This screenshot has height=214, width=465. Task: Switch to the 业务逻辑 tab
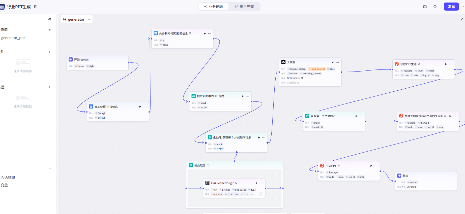213,7
